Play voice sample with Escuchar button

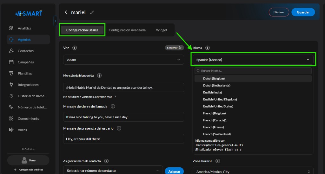174,48
